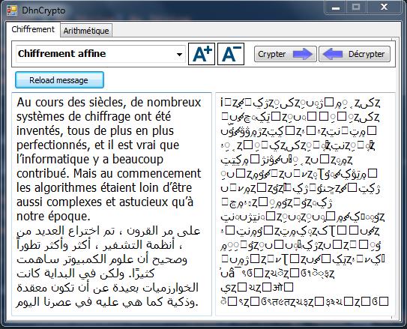This screenshot has width=407, height=329.
Task: Click the Crypter button
Action: click(286, 54)
